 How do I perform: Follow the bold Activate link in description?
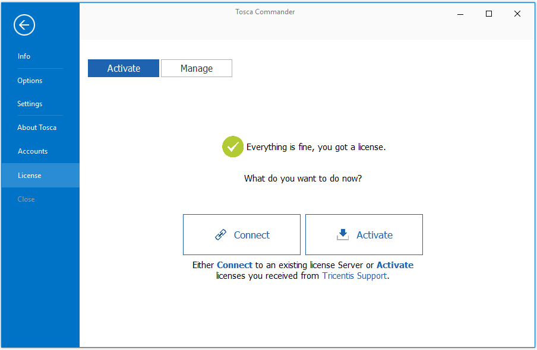(395, 265)
